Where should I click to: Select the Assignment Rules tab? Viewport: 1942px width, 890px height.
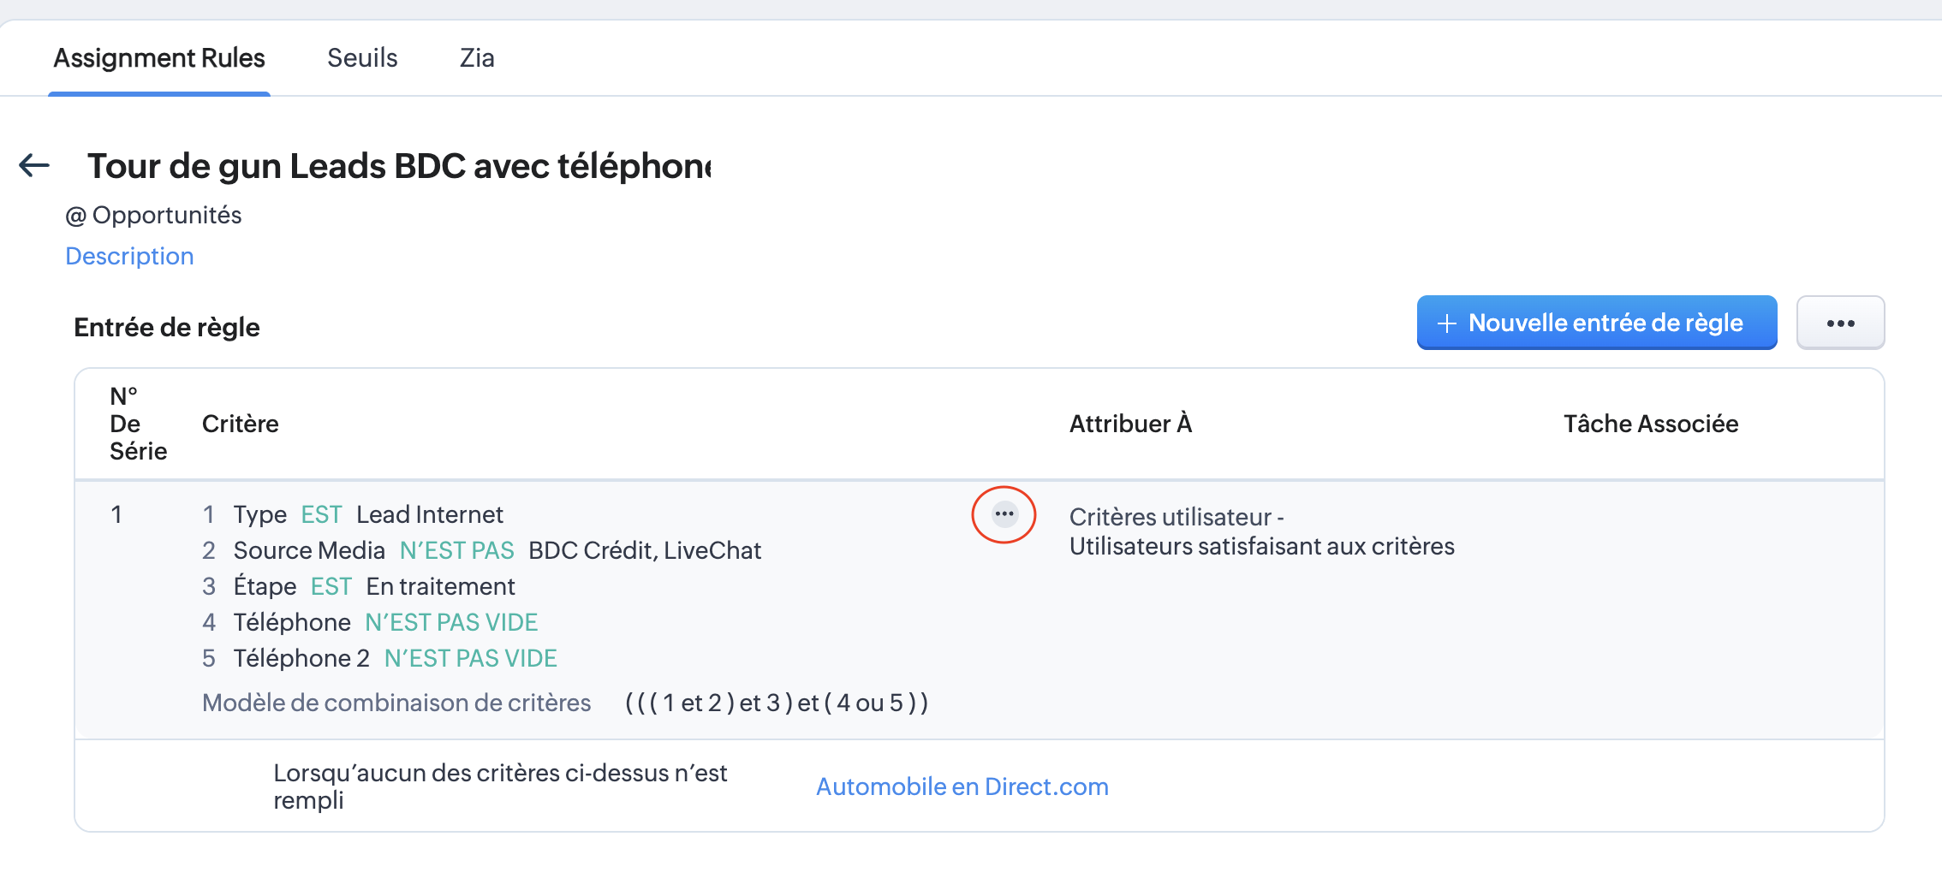point(159,57)
